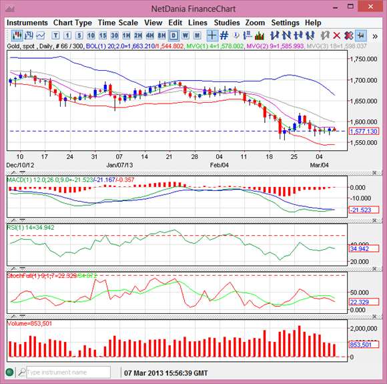Click the grey disabled line edit icon
387x384 pixels.
[x=325, y=35]
